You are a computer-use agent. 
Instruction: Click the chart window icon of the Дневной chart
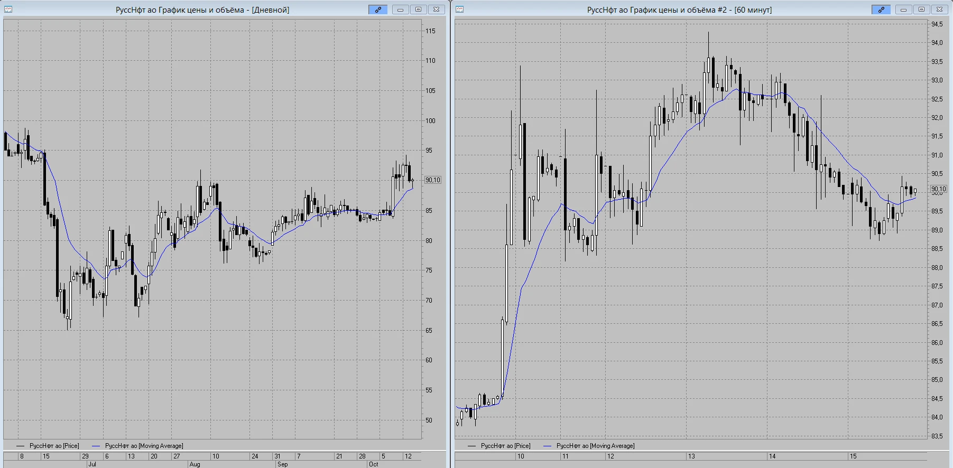(8, 10)
